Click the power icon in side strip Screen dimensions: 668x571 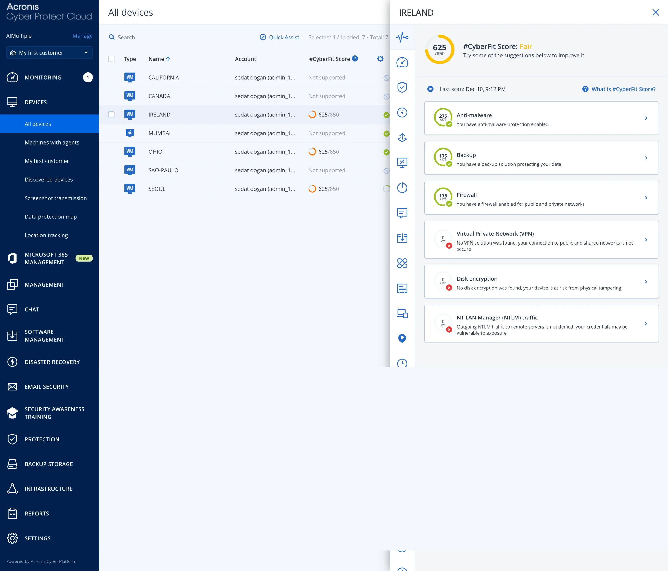(402, 188)
